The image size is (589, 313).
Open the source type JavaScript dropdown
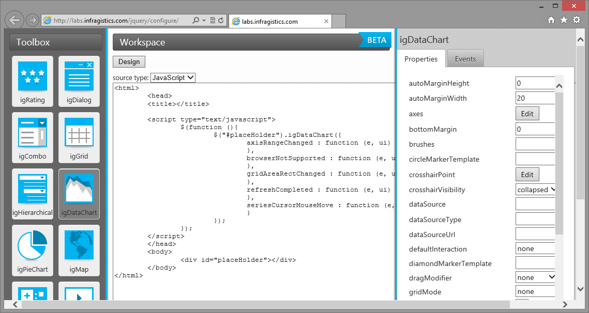[x=173, y=77]
